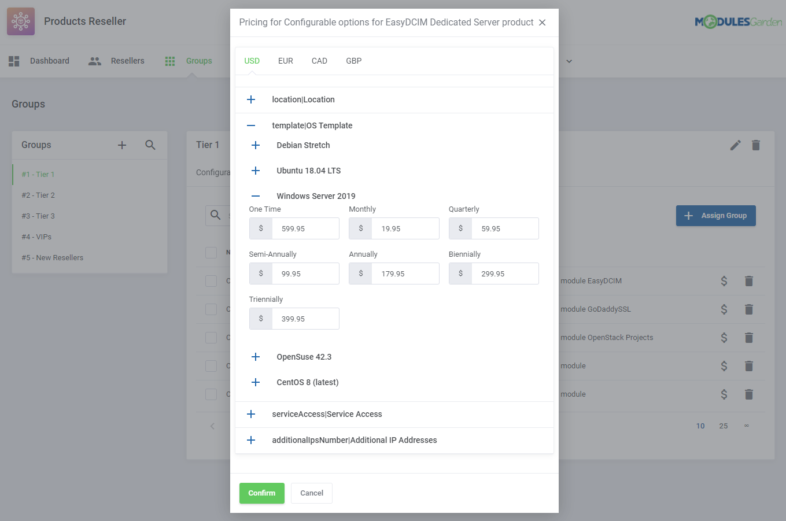Image resolution: width=786 pixels, height=521 pixels.
Task: Click dollar pricing icon for EasyDCIM module row
Action: tap(724, 281)
